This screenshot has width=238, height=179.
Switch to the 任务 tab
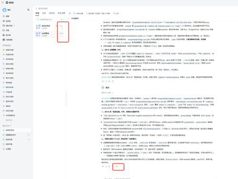(x=44, y=13)
